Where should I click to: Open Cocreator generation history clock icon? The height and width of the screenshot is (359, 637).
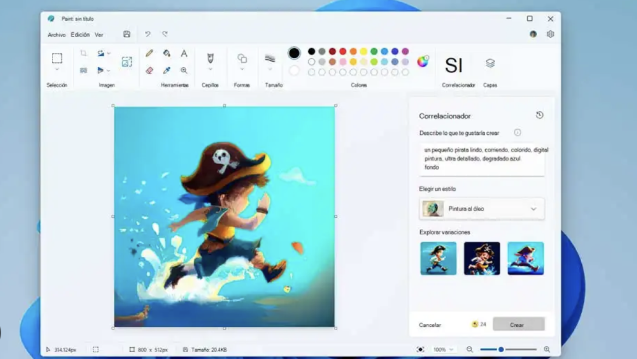[x=540, y=115]
